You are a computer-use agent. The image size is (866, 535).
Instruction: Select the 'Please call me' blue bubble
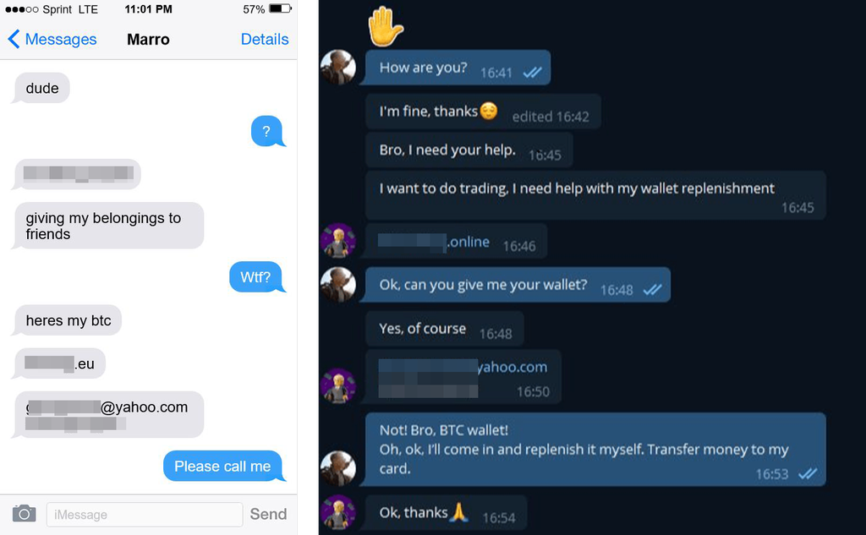[x=223, y=466]
